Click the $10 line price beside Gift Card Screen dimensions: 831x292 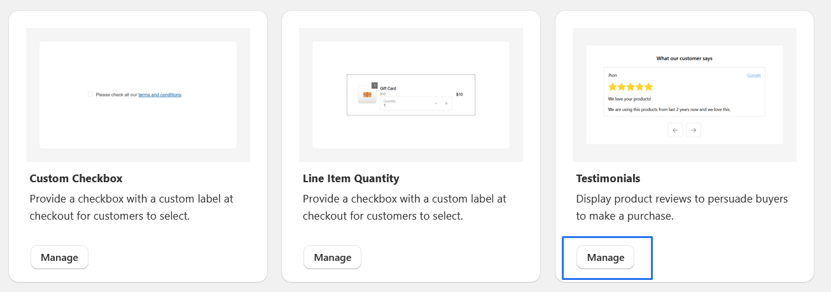pyautogui.click(x=459, y=95)
